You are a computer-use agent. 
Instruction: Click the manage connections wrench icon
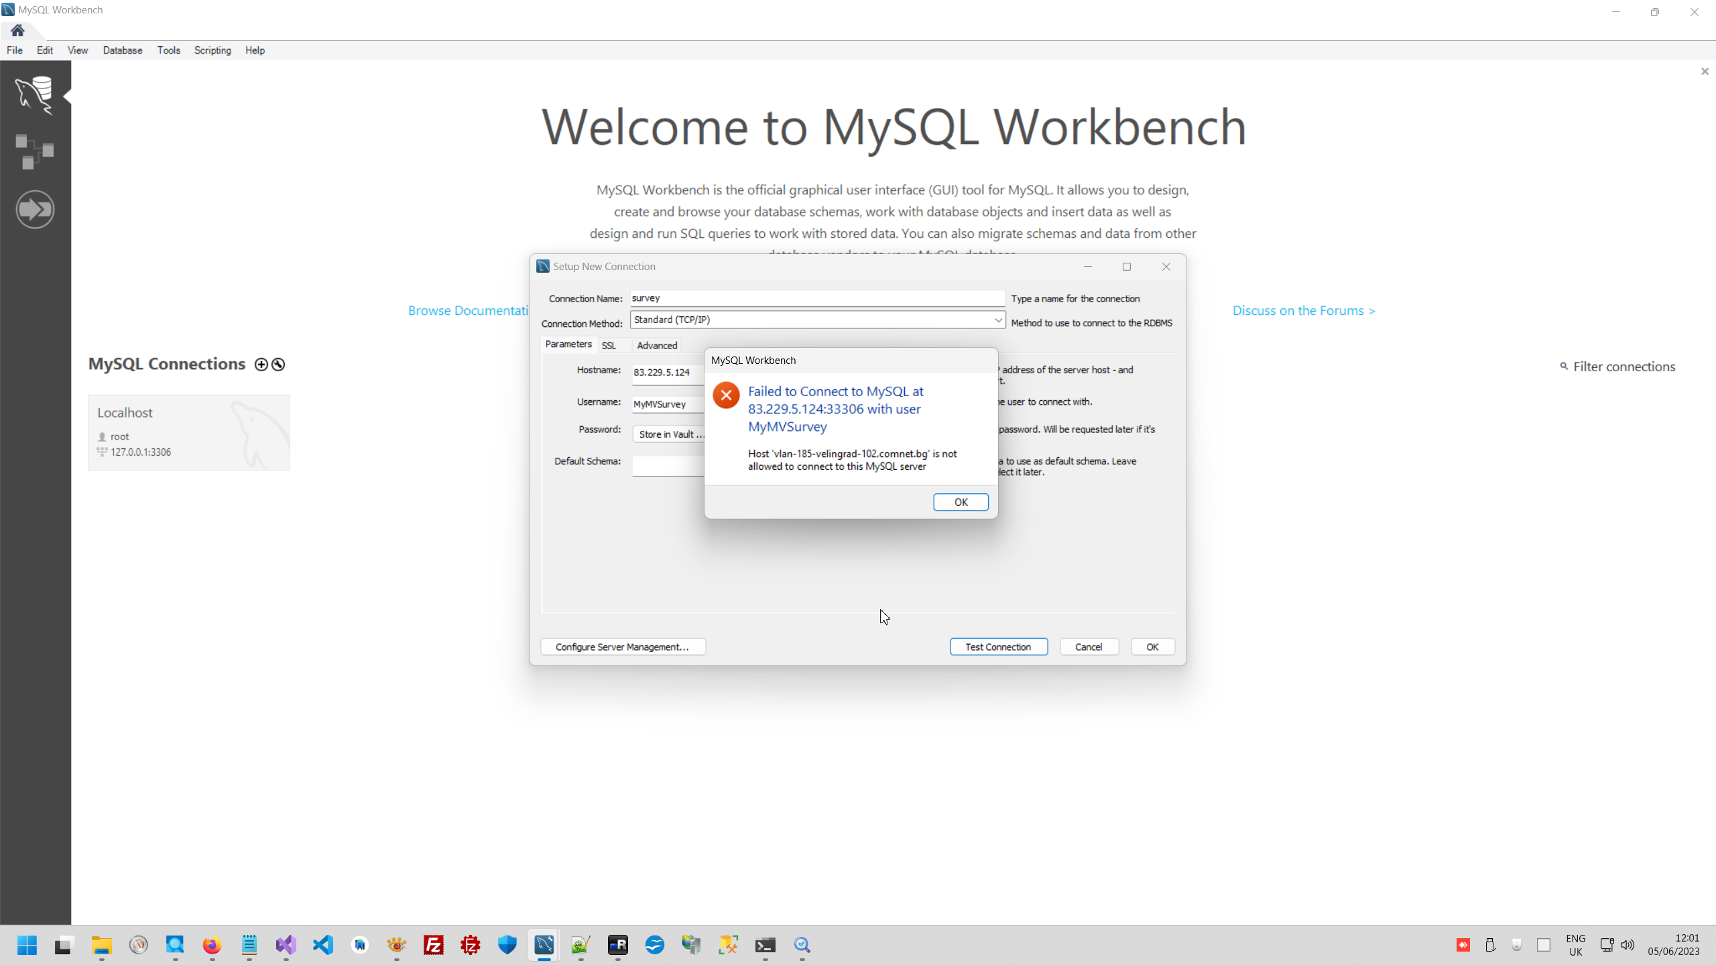click(278, 365)
